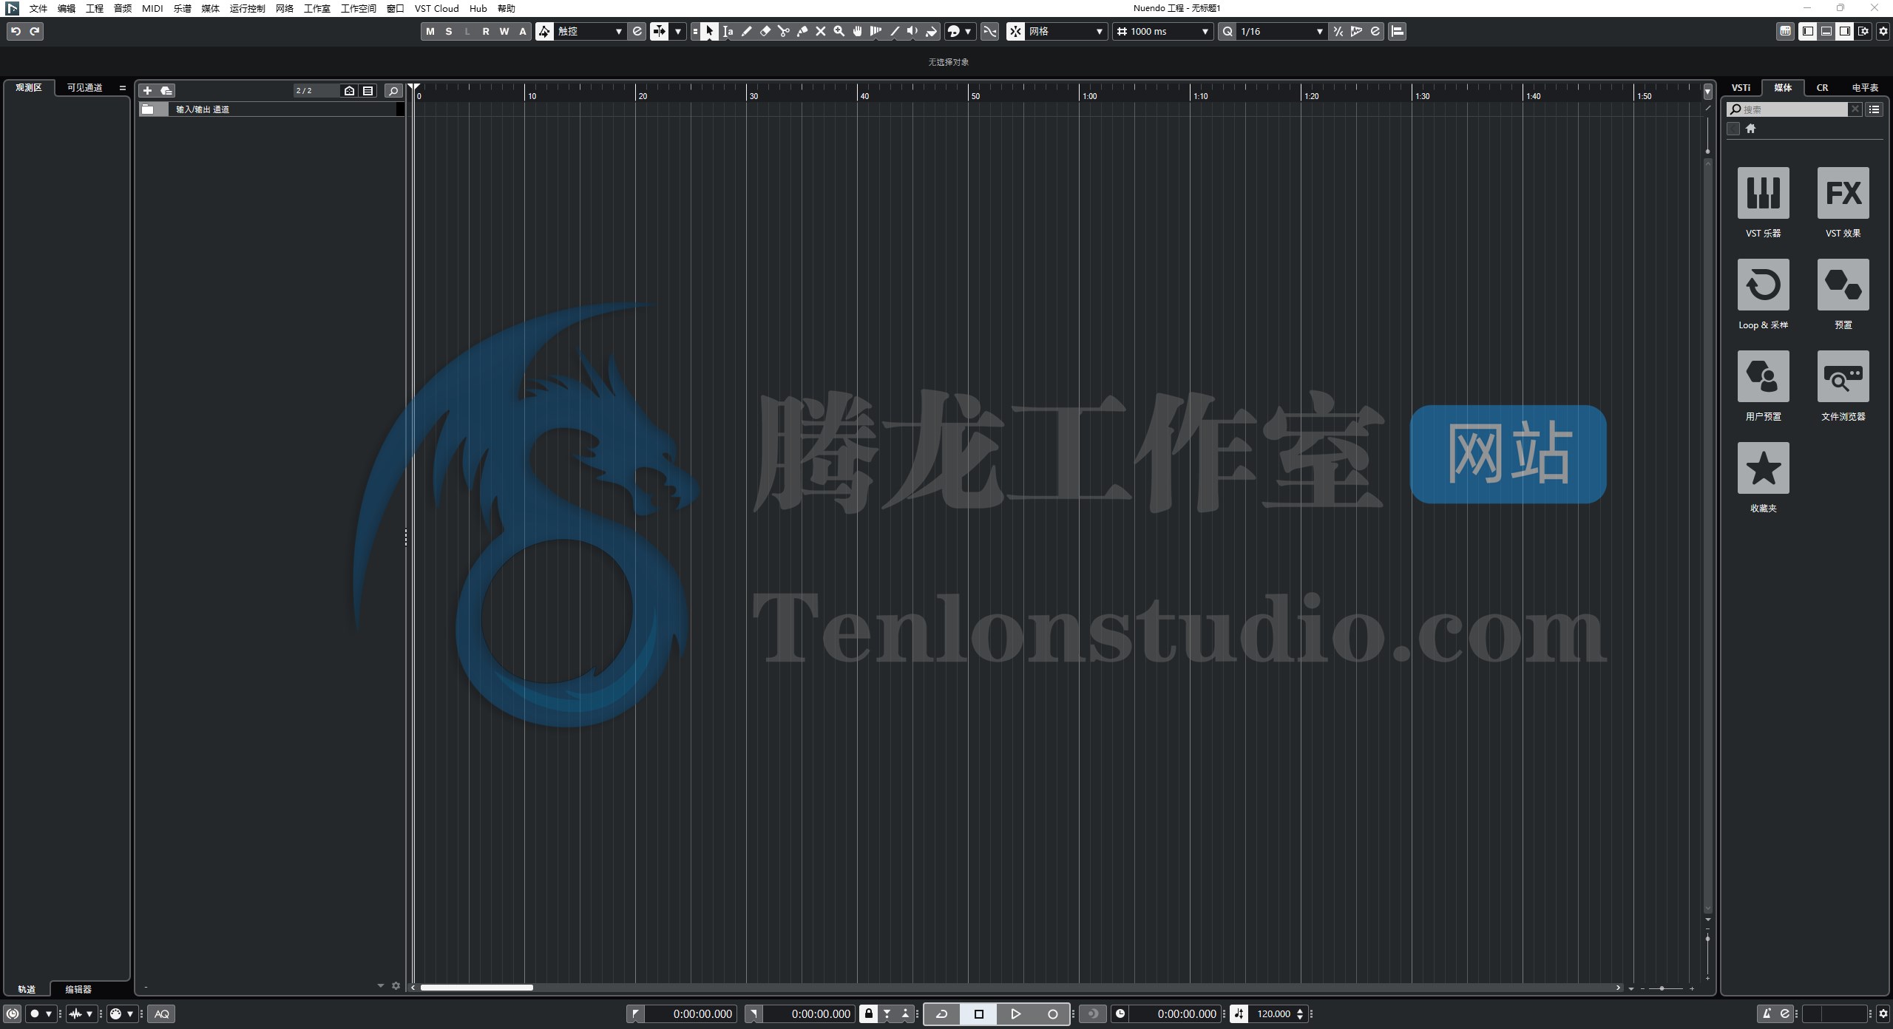Image resolution: width=1893 pixels, height=1029 pixels.
Task: Open the 网格 snap type dropdown
Action: [x=1066, y=31]
